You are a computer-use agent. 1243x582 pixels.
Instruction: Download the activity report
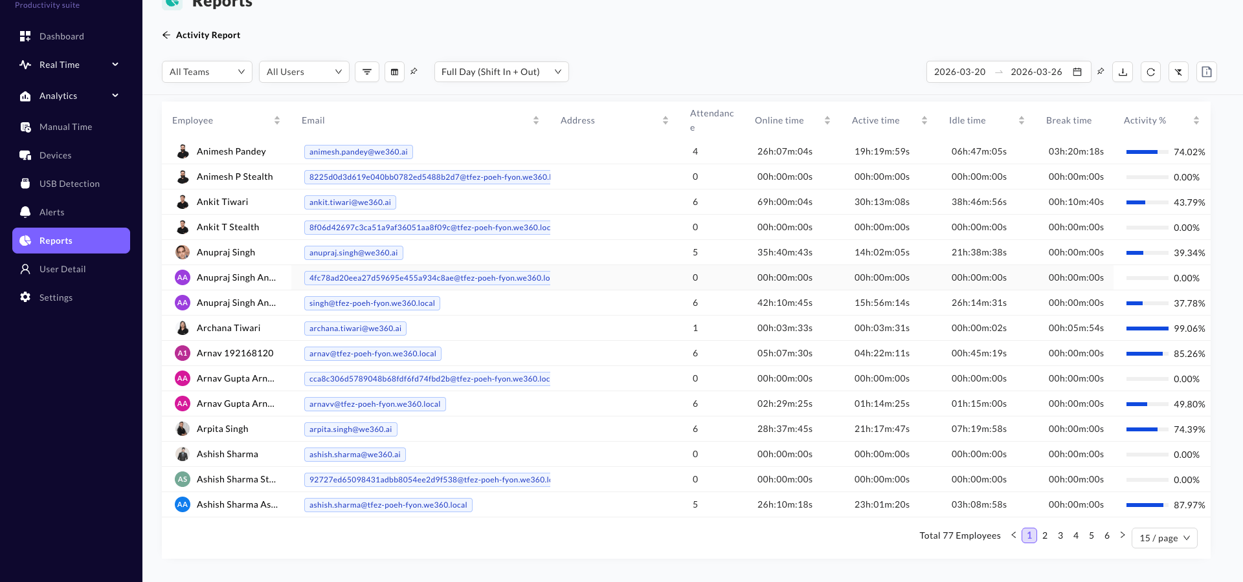pos(1123,72)
